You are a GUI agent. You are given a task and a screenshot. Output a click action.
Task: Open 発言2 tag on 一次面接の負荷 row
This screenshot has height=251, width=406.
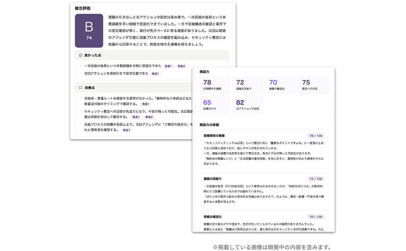[x=181, y=66]
